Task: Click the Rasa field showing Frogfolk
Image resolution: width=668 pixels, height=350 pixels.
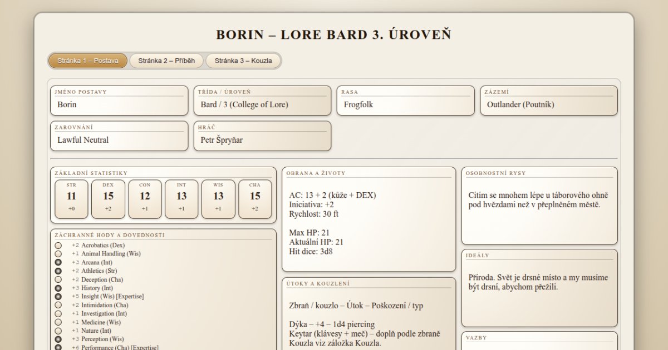Action: click(405, 105)
